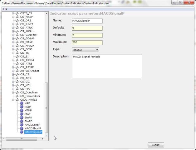Click the fx icon beside CSTS_T1
Image resolution: width=196 pixels, height=150 pixels.
point(17,13)
